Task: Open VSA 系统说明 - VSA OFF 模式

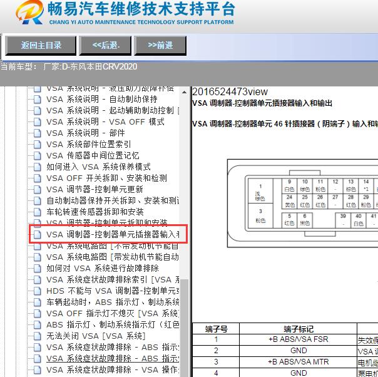Action: click(x=105, y=121)
